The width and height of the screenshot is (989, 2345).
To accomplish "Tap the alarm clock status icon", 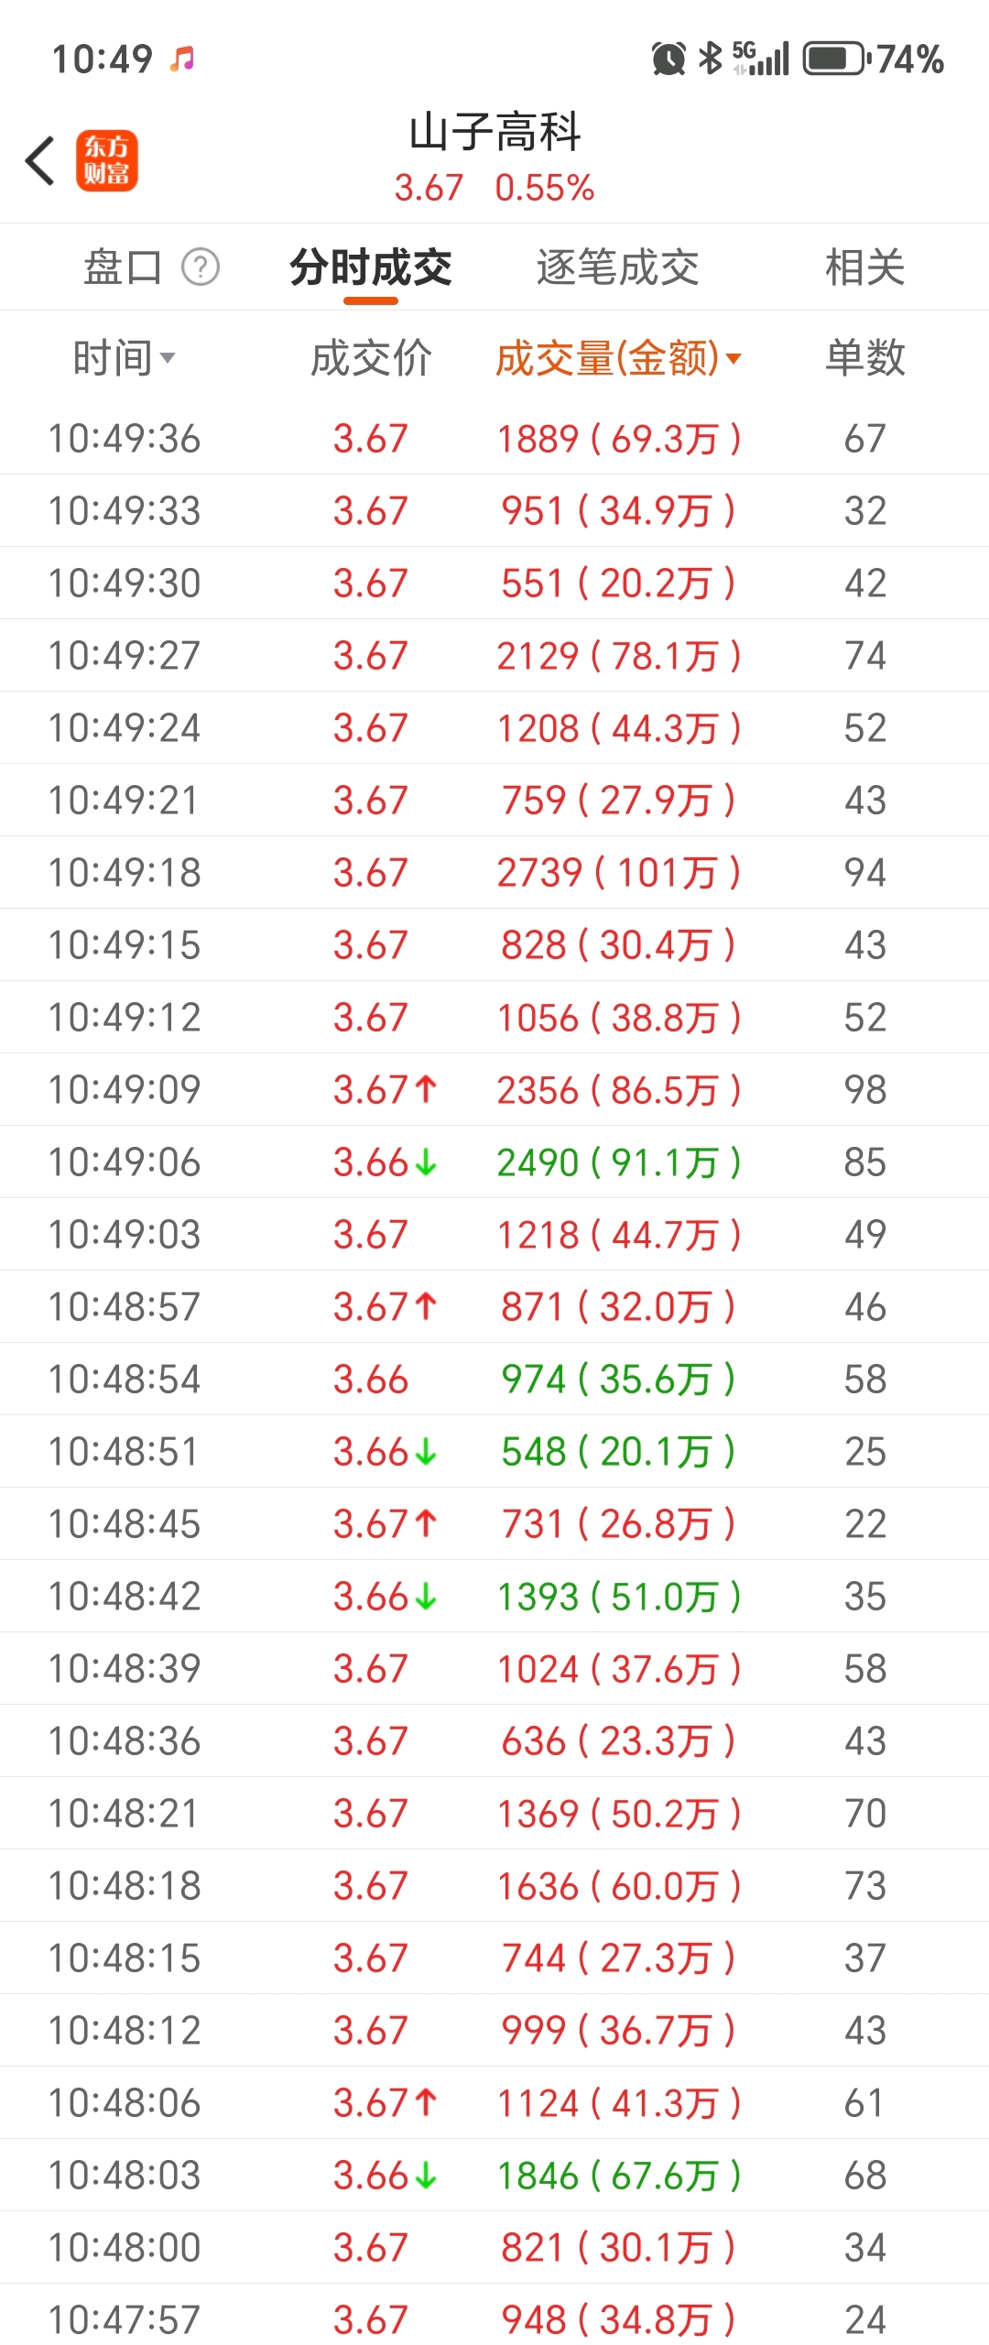I will point(668,59).
